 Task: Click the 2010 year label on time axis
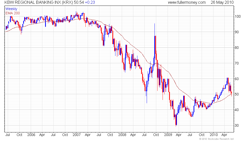pos(214,135)
